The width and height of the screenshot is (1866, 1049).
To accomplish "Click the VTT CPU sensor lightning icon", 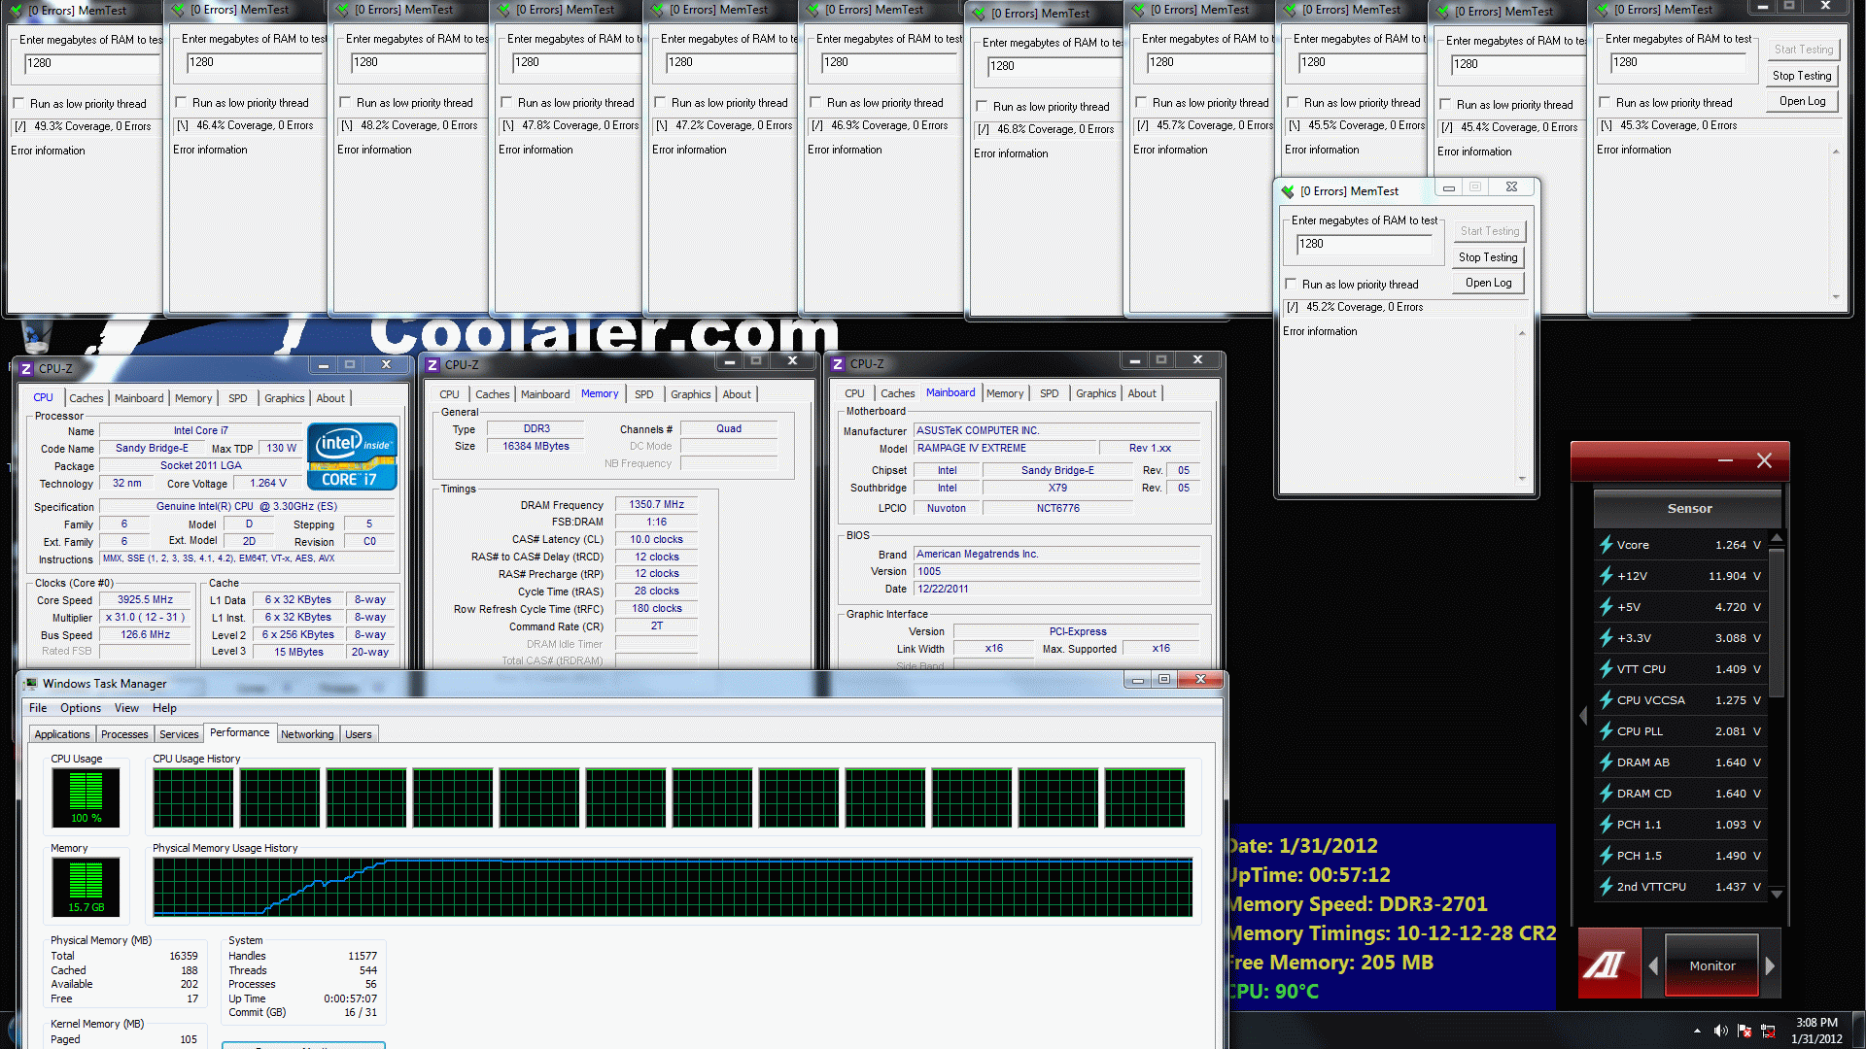I will [x=1606, y=669].
